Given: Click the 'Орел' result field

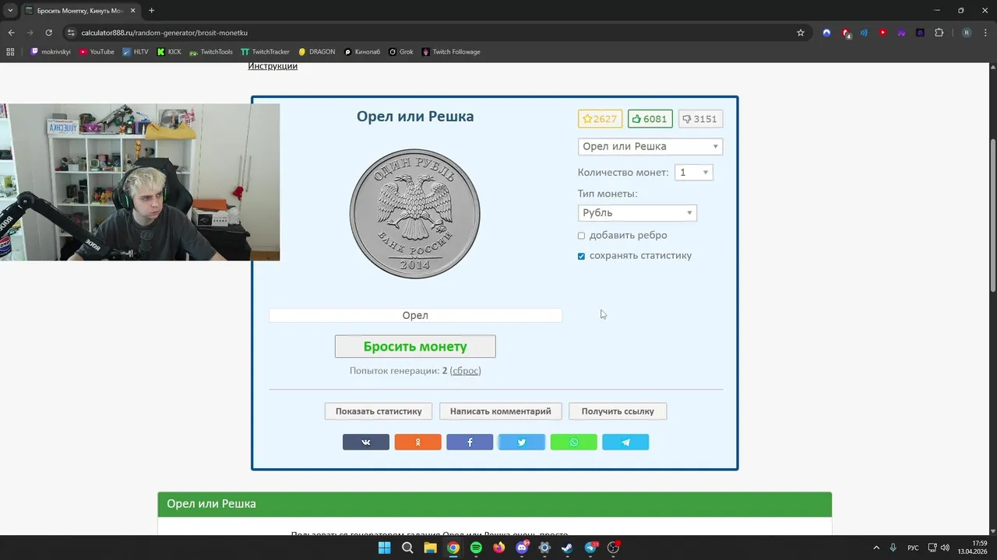Looking at the screenshot, I should 415,315.
